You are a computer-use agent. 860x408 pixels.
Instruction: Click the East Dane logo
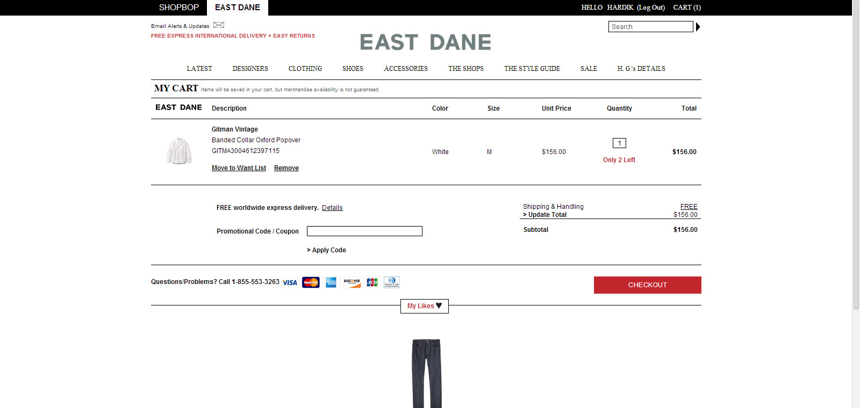pos(426,42)
